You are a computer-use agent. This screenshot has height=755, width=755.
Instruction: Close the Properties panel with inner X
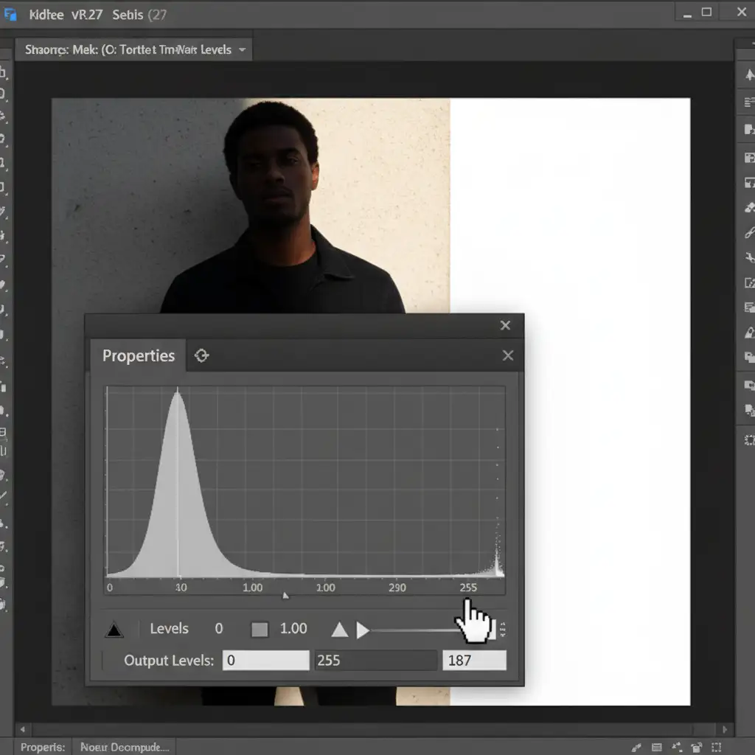(x=507, y=356)
